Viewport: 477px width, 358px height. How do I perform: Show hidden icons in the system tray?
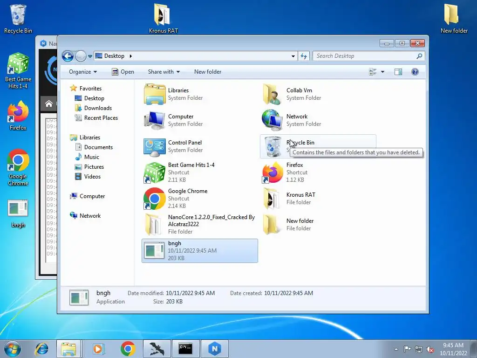coord(396,349)
